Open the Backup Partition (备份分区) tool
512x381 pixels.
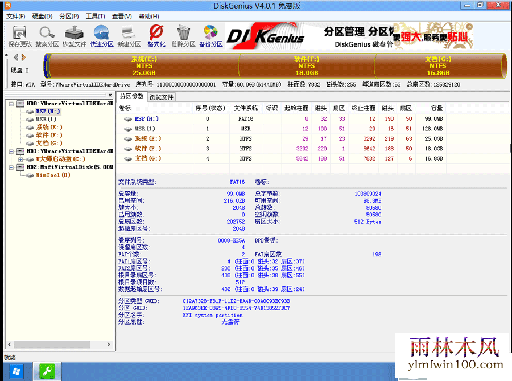(211, 36)
